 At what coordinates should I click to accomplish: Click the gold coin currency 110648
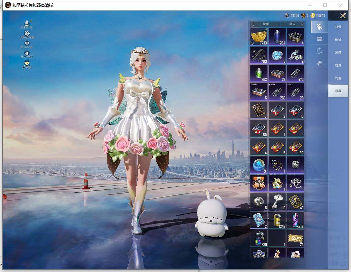point(318,16)
